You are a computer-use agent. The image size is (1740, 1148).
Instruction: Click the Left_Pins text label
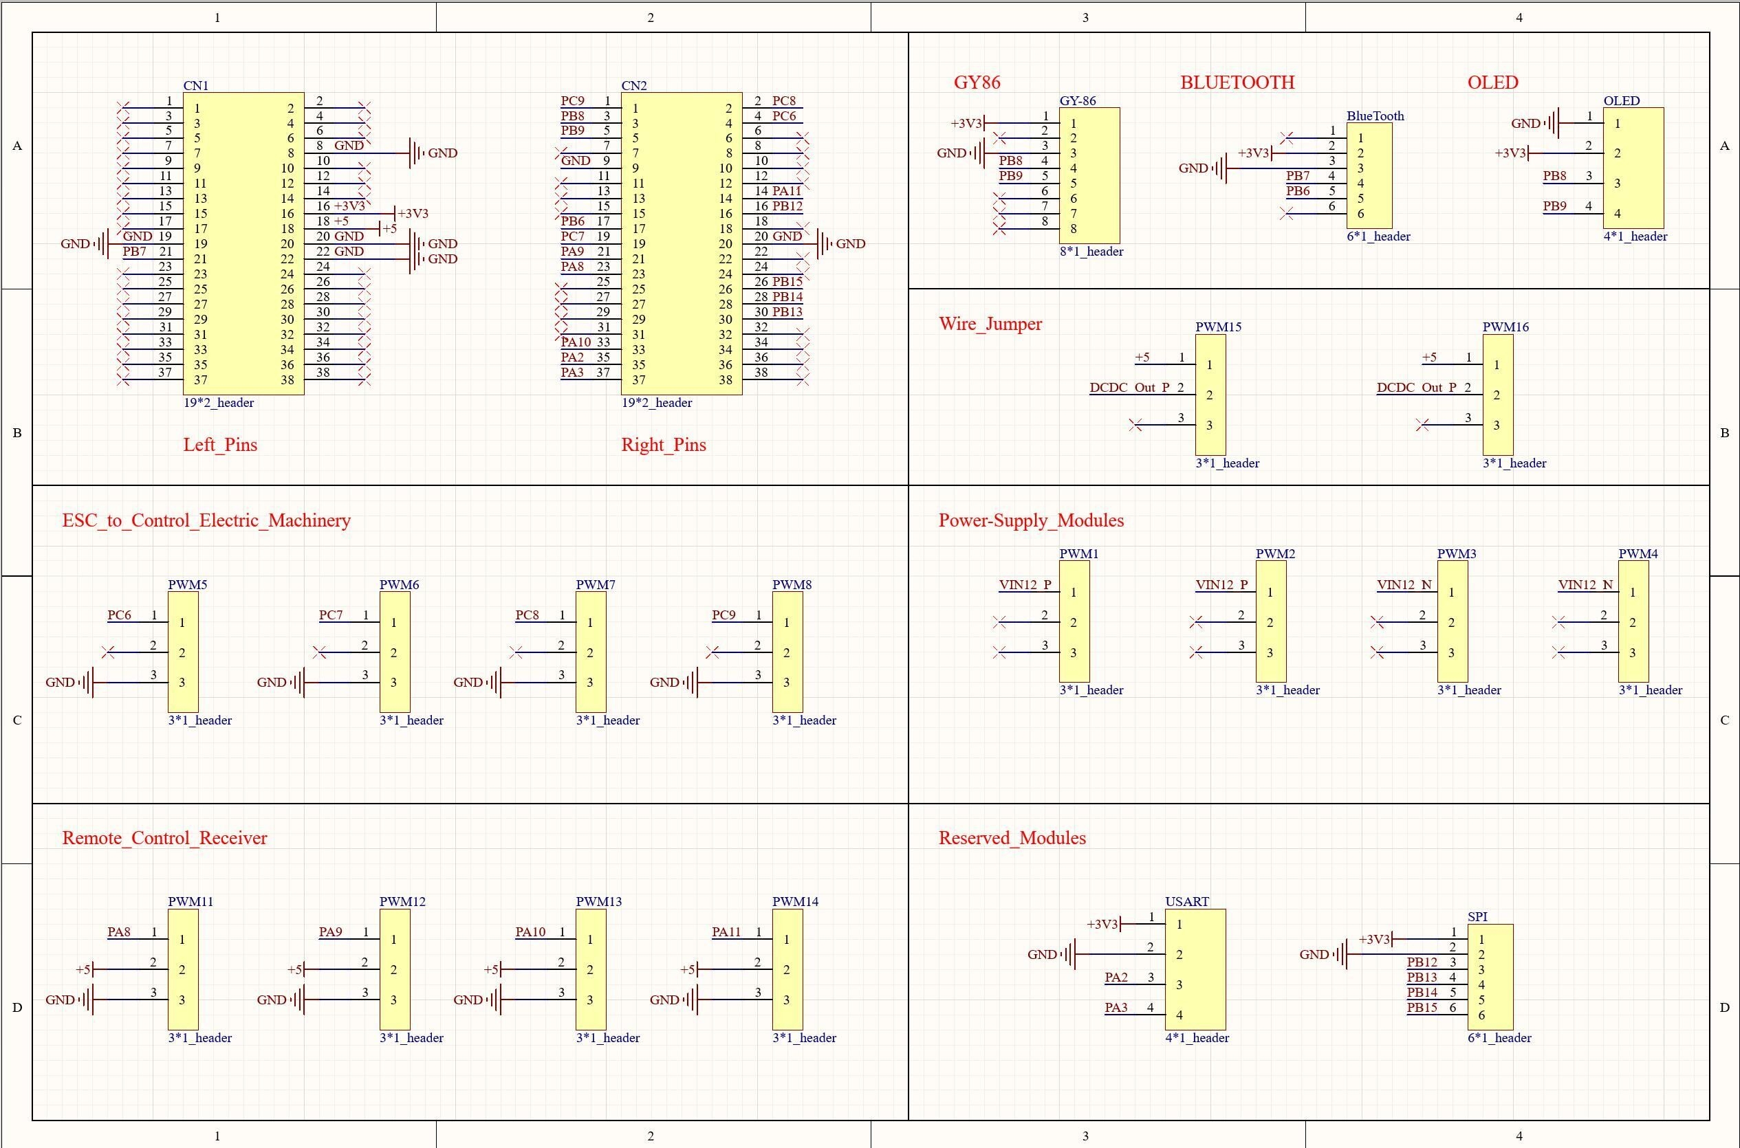219,445
